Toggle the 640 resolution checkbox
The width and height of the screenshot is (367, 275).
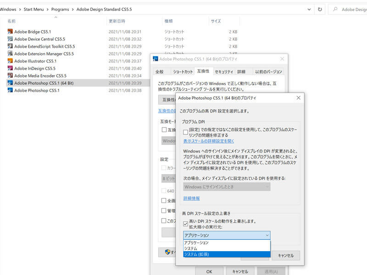click(164, 191)
